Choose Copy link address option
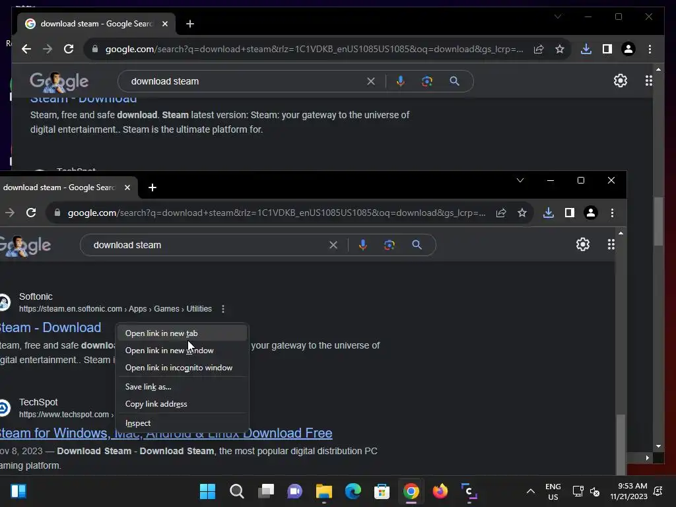 [x=182, y=404]
